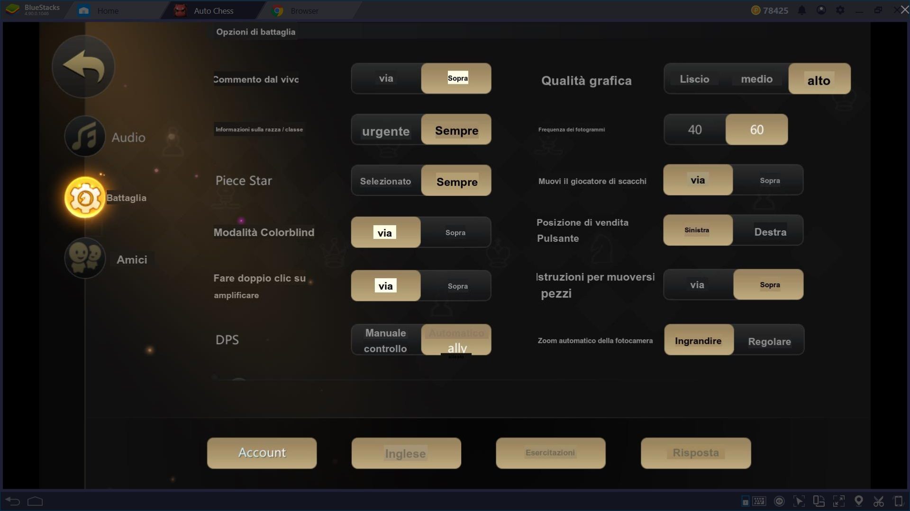Click the Battaglia settings gear icon
Screen dimensions: 910x511
[84, 198]
